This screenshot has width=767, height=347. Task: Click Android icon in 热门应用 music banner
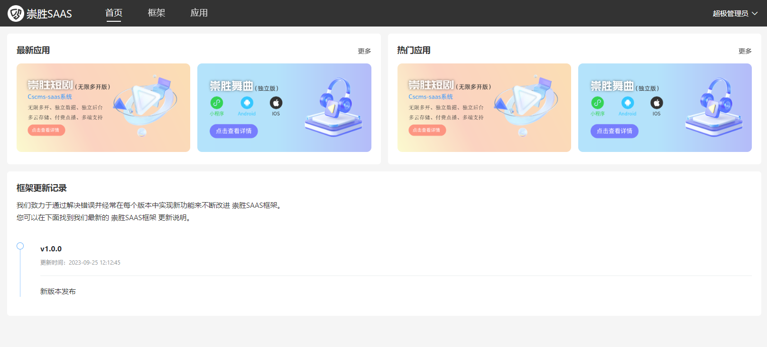[628, 103]
